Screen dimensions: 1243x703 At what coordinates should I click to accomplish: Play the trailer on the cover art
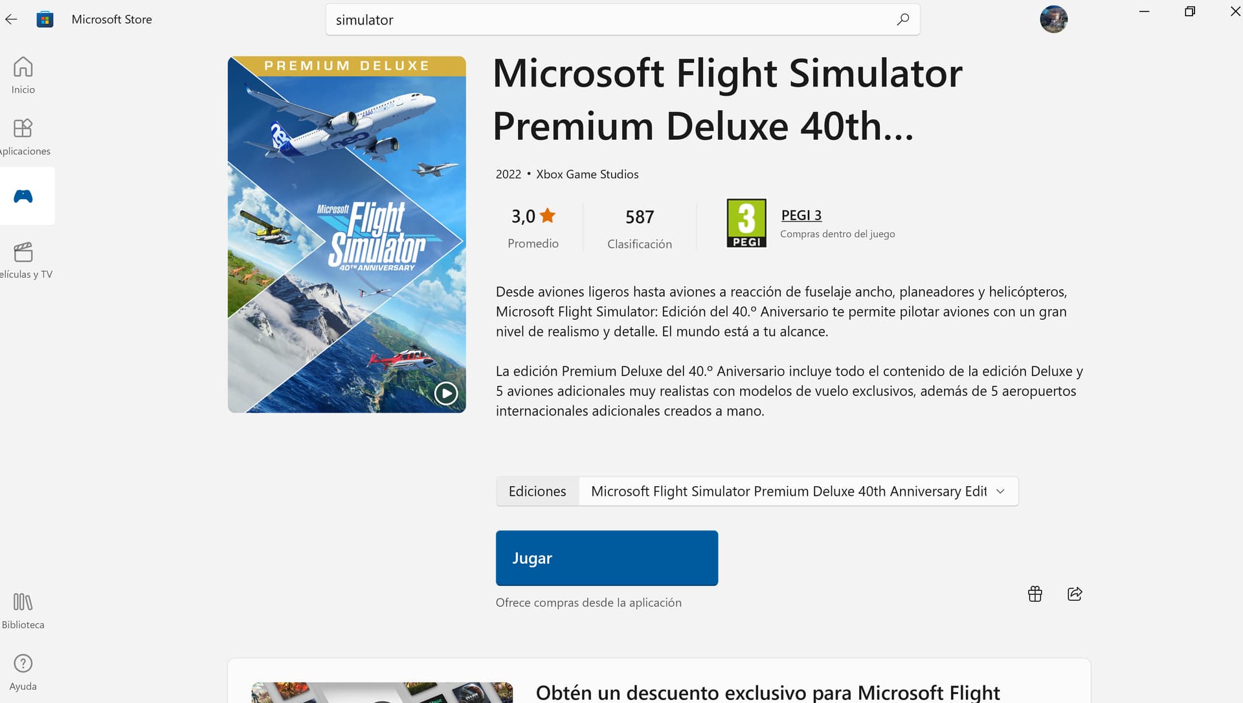pos(446,393)
